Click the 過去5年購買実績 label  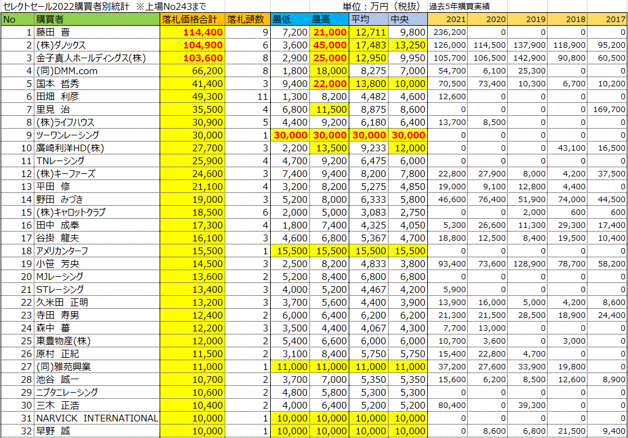[459, 6]
